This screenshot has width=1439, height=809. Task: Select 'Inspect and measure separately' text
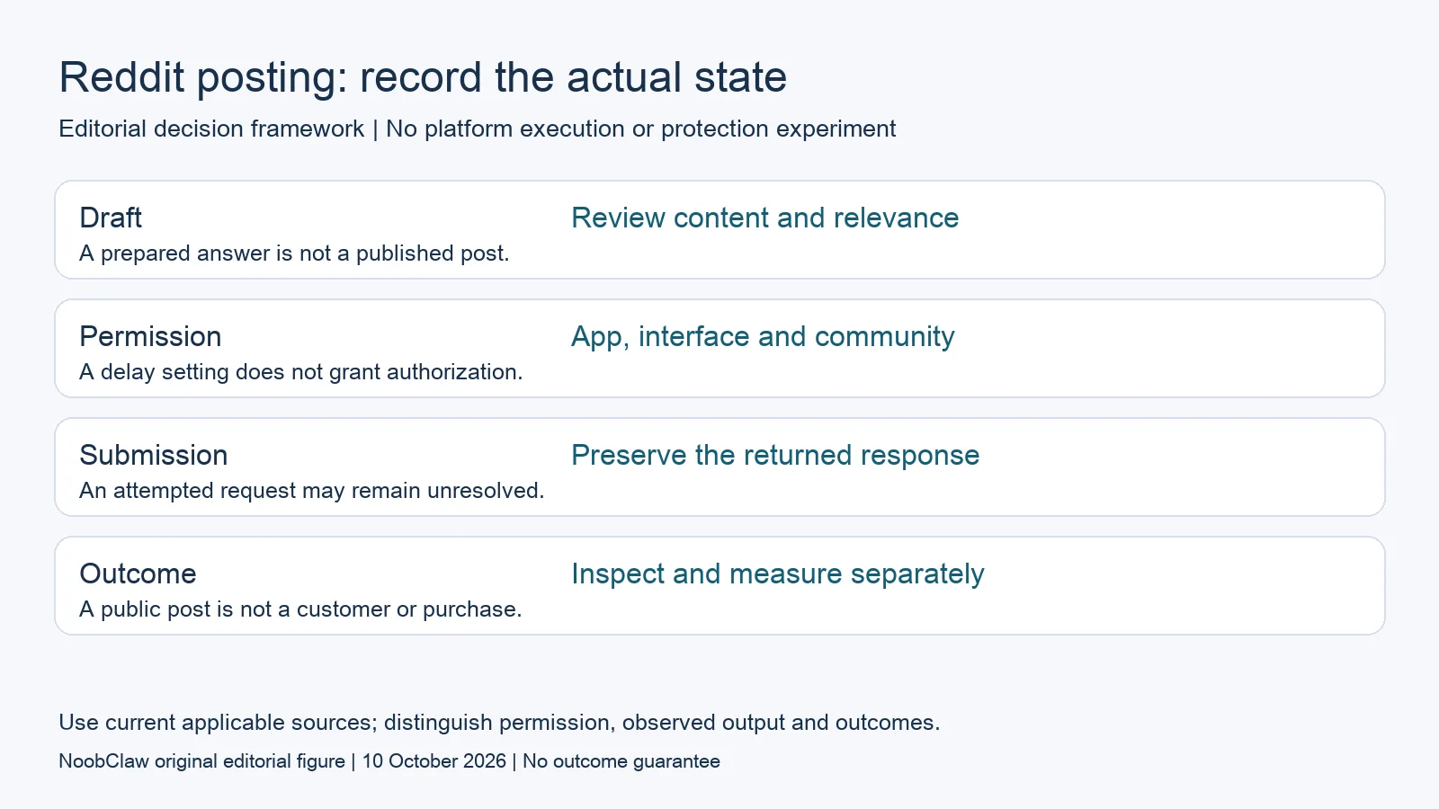pos(778,573)
